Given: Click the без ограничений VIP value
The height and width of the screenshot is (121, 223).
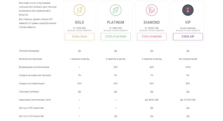Looking at the screenshot, I should click(x=188, y=59).
